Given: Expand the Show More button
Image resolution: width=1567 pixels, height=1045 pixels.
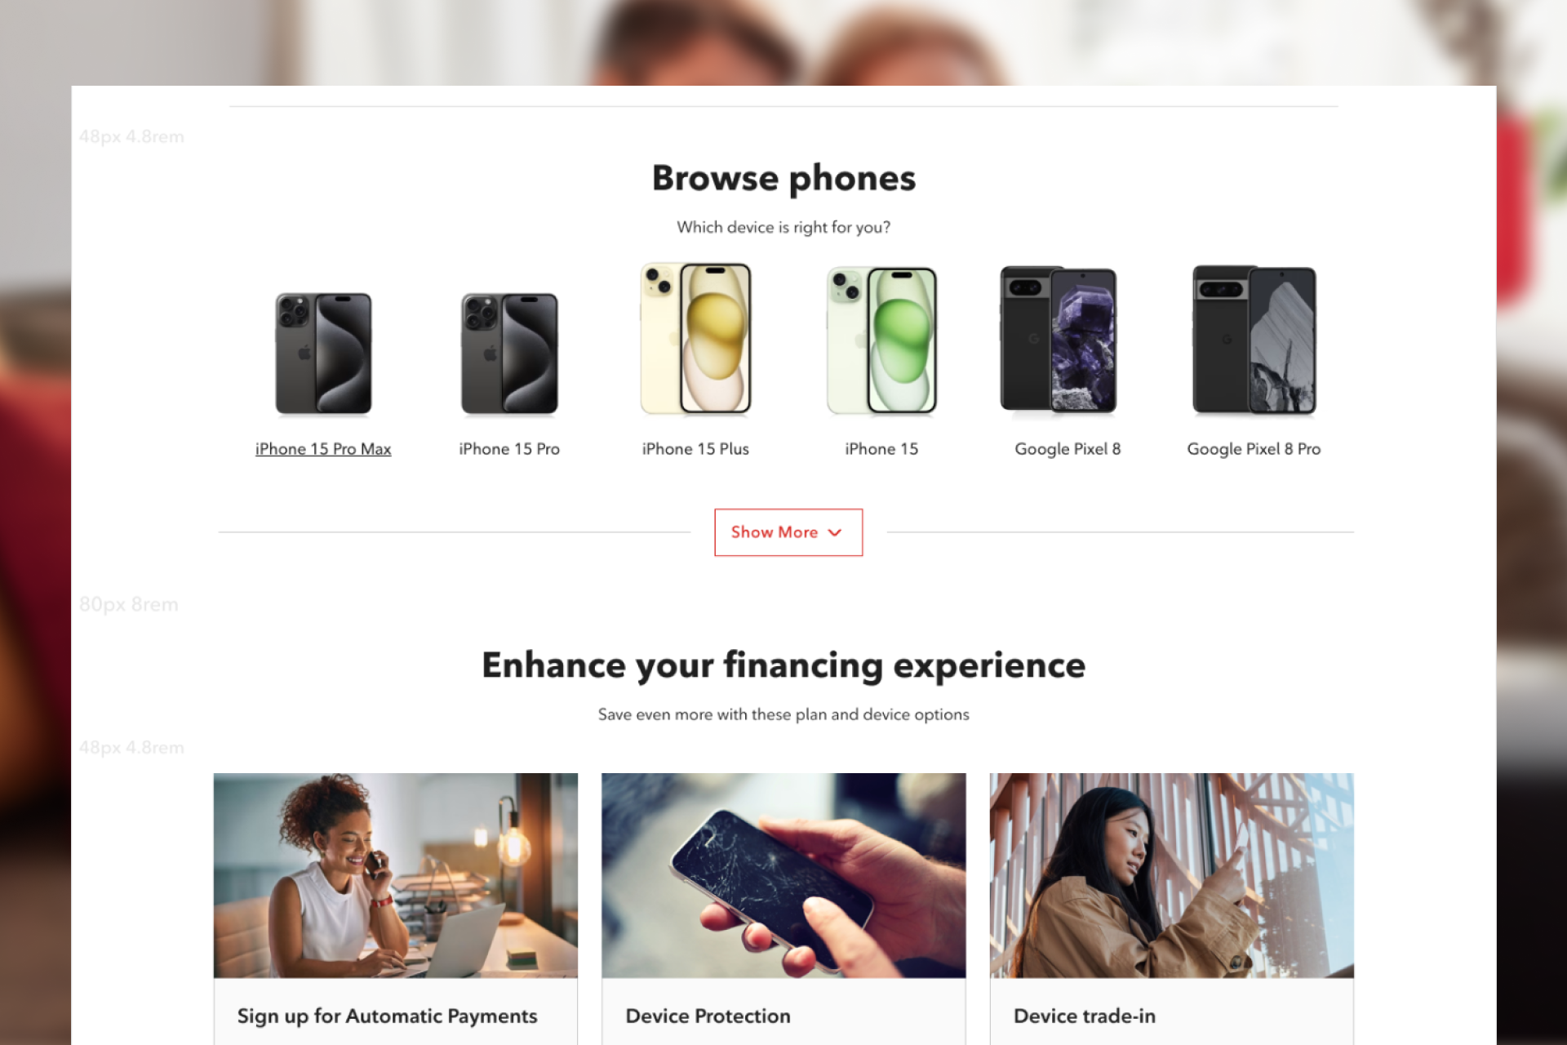Looking at the screenshot, I should coord(788,532).
